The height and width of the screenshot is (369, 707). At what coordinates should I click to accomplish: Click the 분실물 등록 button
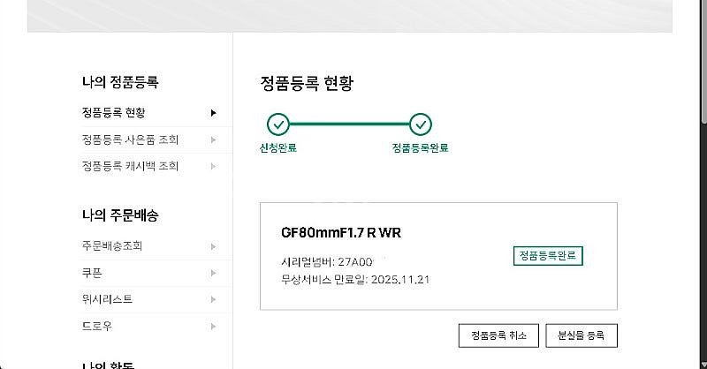582,335
